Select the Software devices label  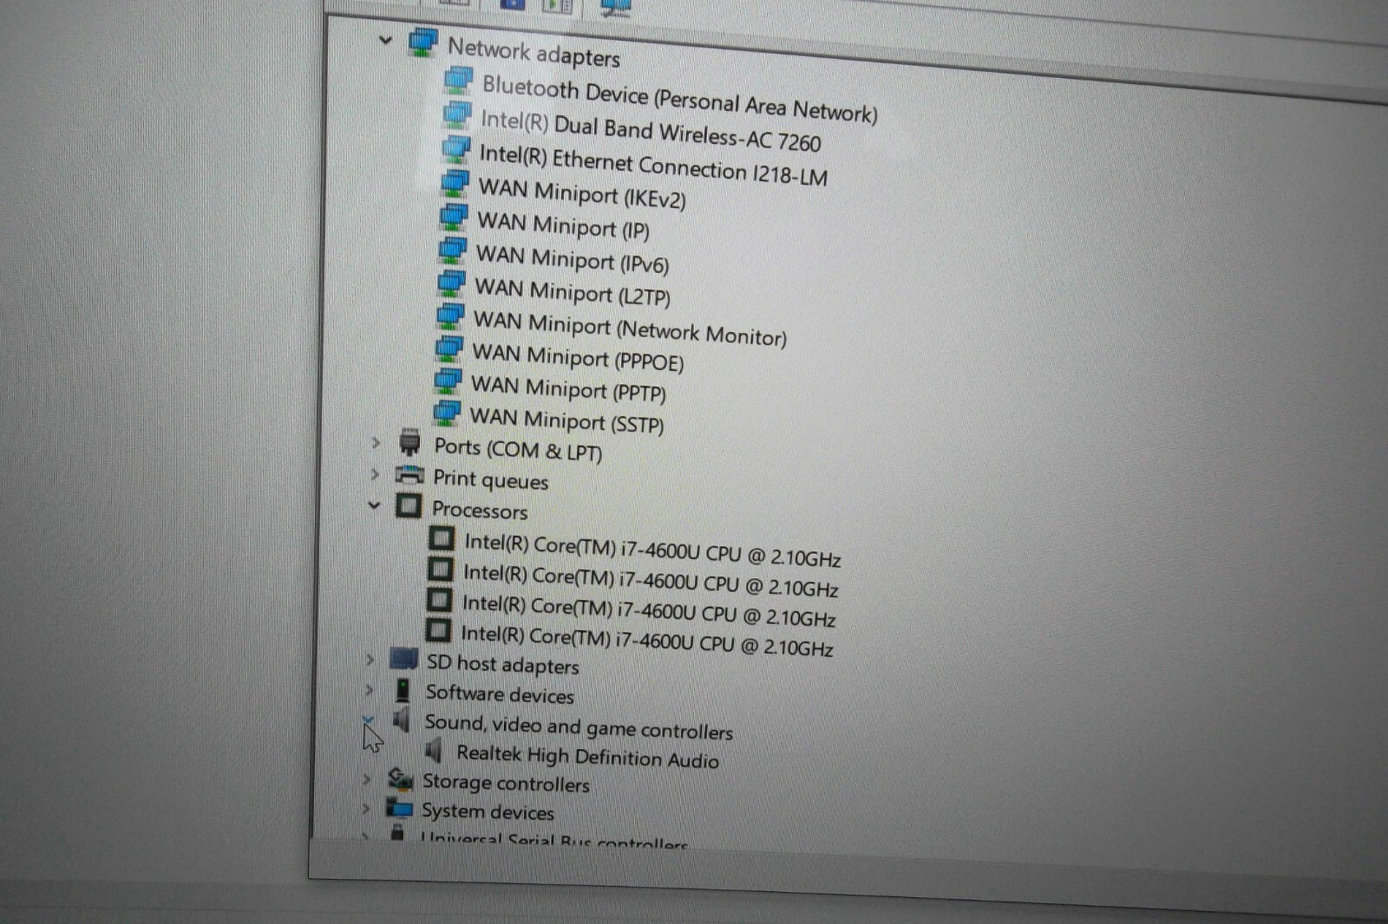500,693
